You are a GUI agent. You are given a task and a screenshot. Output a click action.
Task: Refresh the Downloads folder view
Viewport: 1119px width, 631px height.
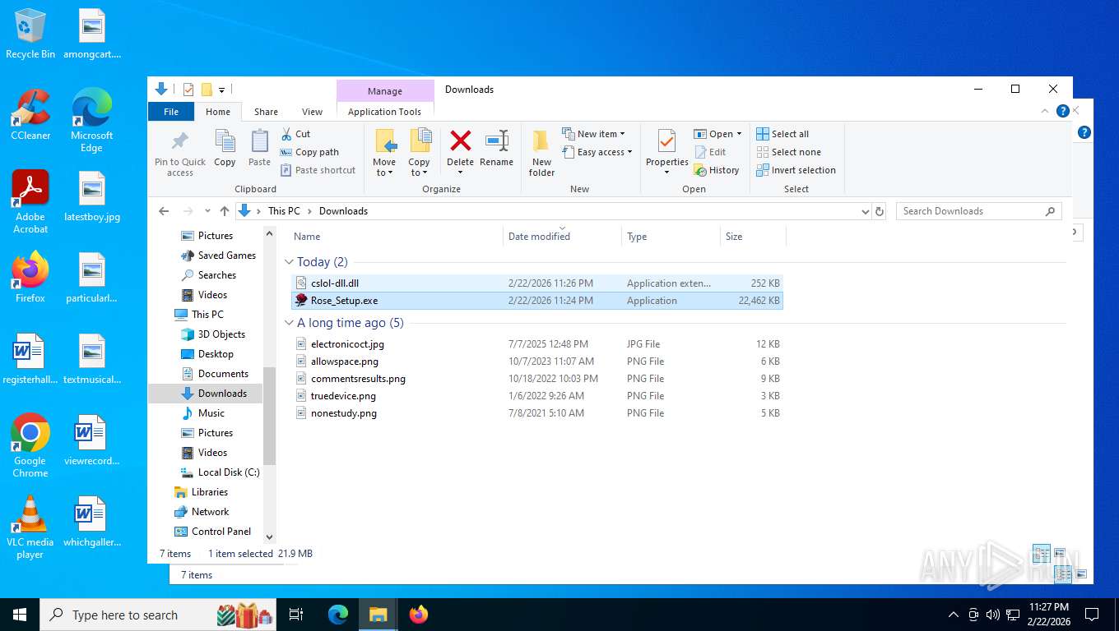tap(880, 211)
